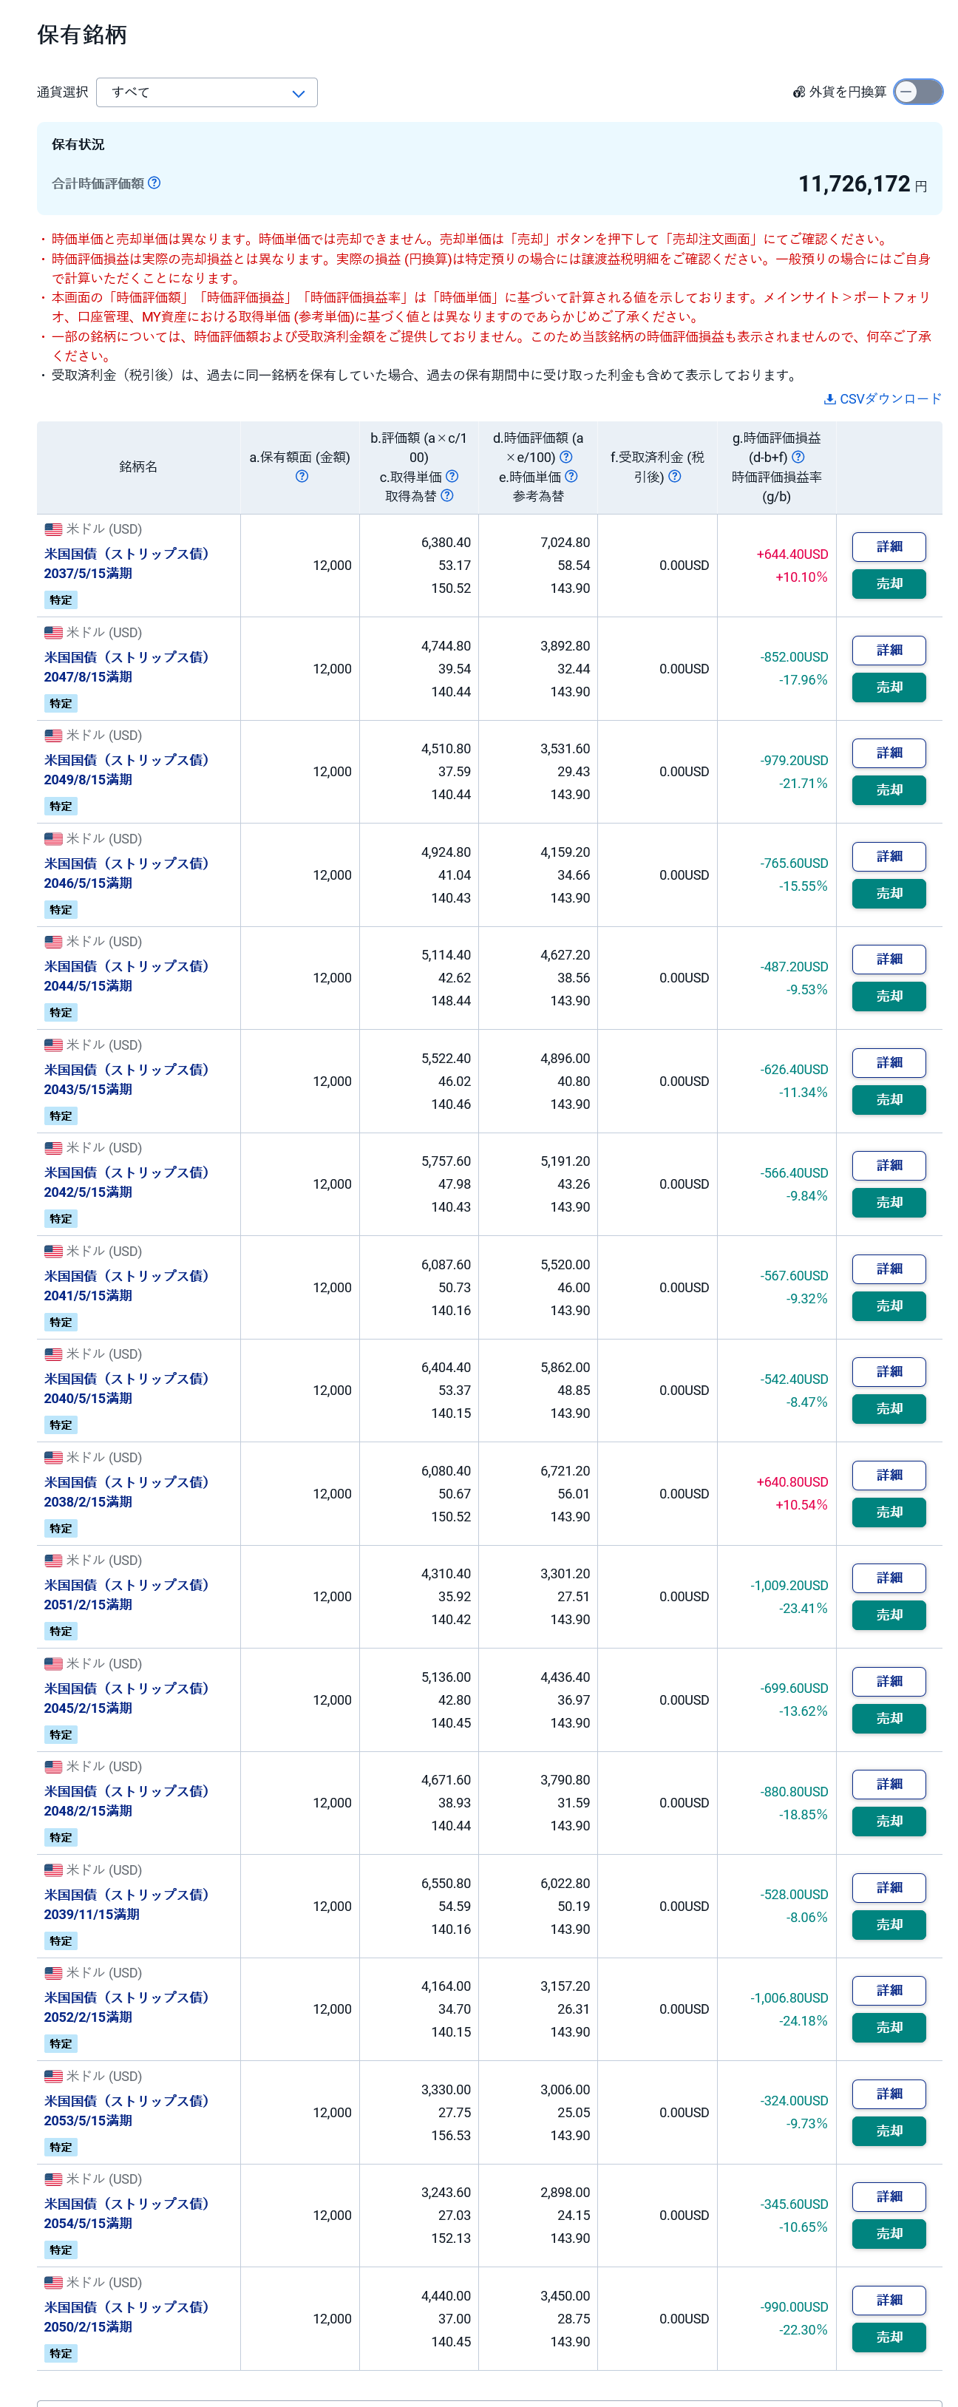Click the CSV download icon
The height and width of the screenshot is (2407, 958).
click(x=829, y=399)
